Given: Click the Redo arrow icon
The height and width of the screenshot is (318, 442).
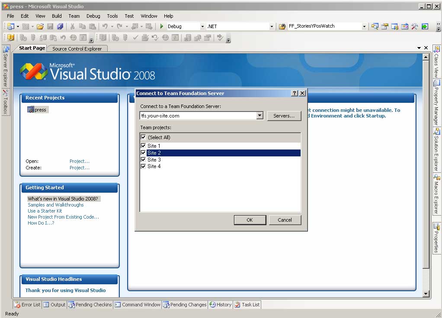Looking at the screenshot, I should pos(120,26).
